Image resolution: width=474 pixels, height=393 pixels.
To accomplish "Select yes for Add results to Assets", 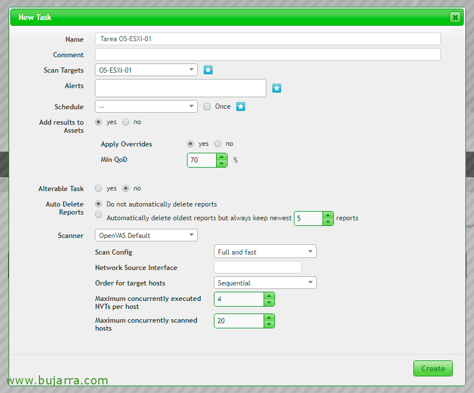I will [98, 122].
